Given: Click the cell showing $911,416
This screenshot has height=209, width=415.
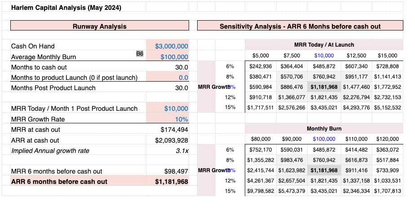Looking at the screenshot, I should point(356,170).
